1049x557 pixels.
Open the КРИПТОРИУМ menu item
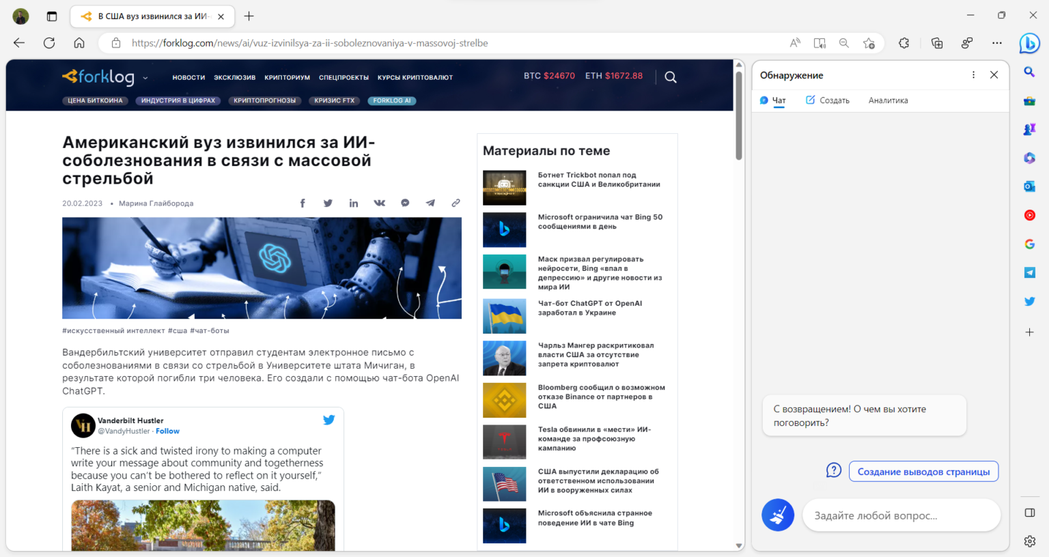[x=287, y=77]
